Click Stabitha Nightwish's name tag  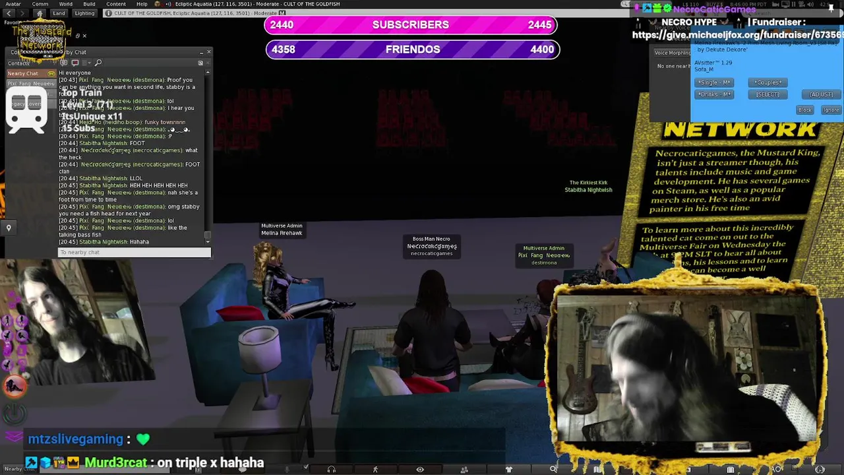coord(588,186)
